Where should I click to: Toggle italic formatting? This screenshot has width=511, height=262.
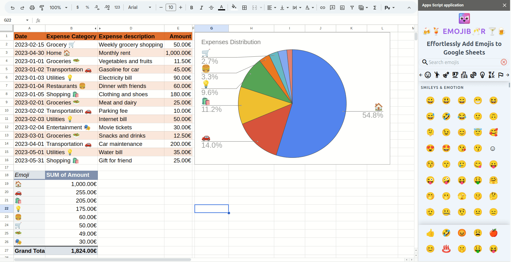click(201, 8)
